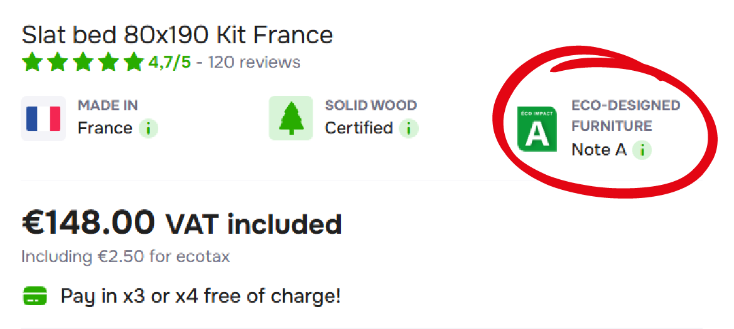The image size is (734, 329).
Task: Click the ECO-DESIGNED FURNITURE label
Action: (625, 115)
